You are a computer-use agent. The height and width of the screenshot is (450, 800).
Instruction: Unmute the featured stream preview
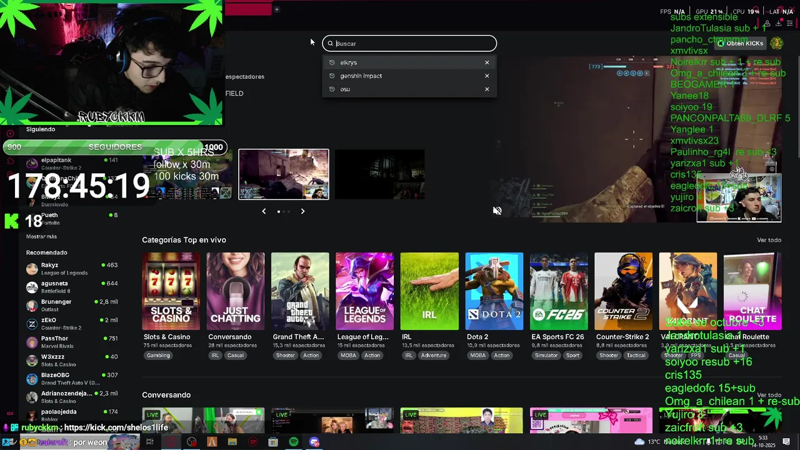tap(497, 211)
